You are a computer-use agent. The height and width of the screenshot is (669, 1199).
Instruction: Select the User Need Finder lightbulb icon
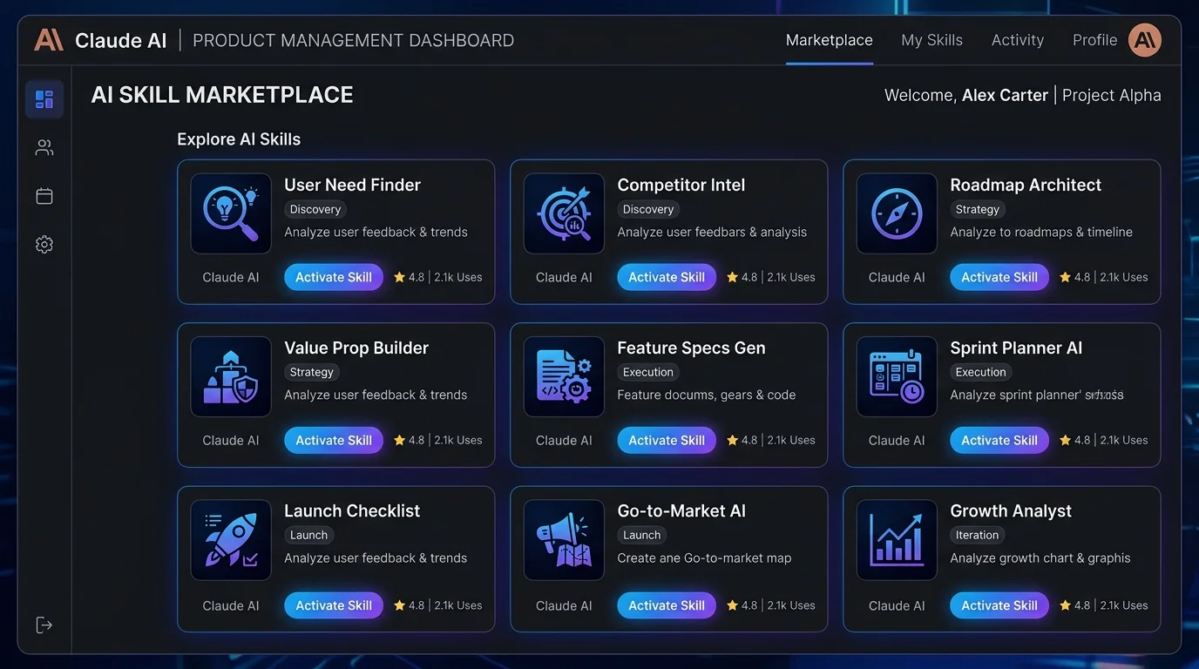click(x=231, y=213)
